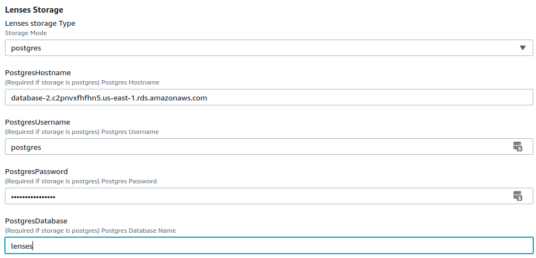Click the Postgres Password required description
Viewport: 536px width, 258px height.
tap(81, 181)
